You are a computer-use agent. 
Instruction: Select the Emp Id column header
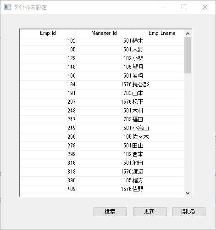48,33
